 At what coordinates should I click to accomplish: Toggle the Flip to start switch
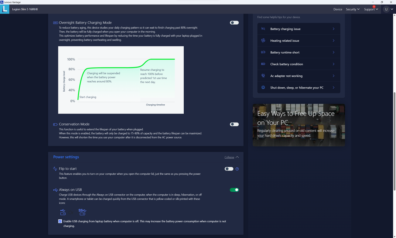point(229,169)
